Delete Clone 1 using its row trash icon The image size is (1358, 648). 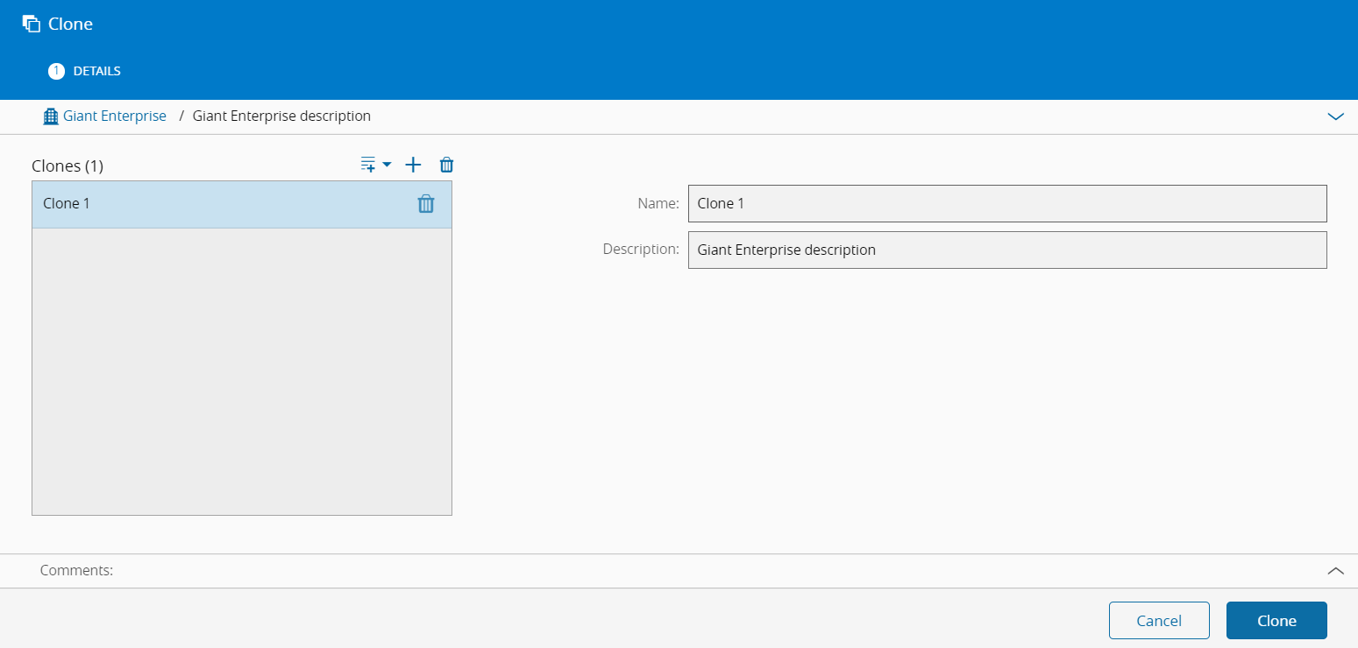point(425,204)
